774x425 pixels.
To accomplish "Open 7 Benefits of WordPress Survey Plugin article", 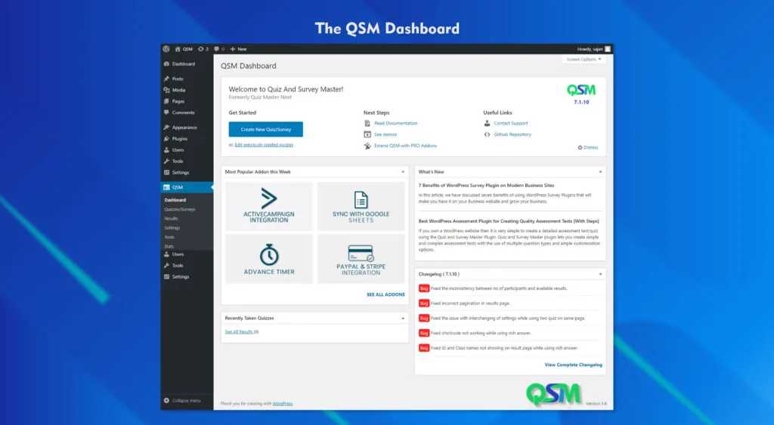I will tap(486, 186).
